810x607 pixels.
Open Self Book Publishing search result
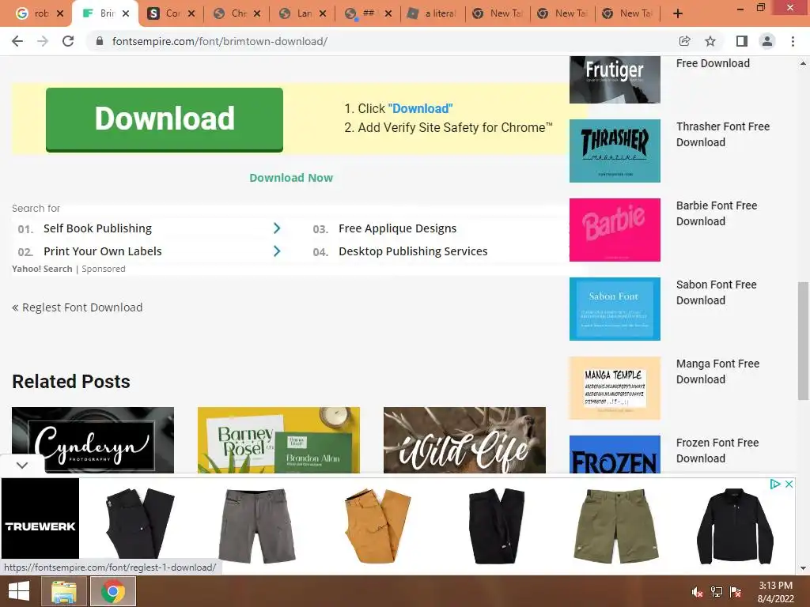(x=97, y=228)
